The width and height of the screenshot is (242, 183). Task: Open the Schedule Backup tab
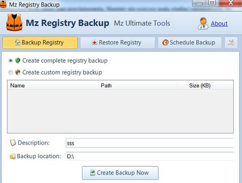pos(190,43)
